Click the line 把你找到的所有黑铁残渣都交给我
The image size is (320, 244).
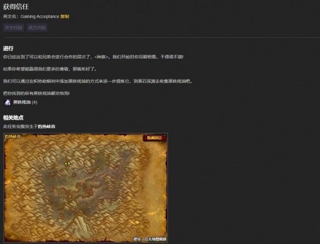coord(36,93)
